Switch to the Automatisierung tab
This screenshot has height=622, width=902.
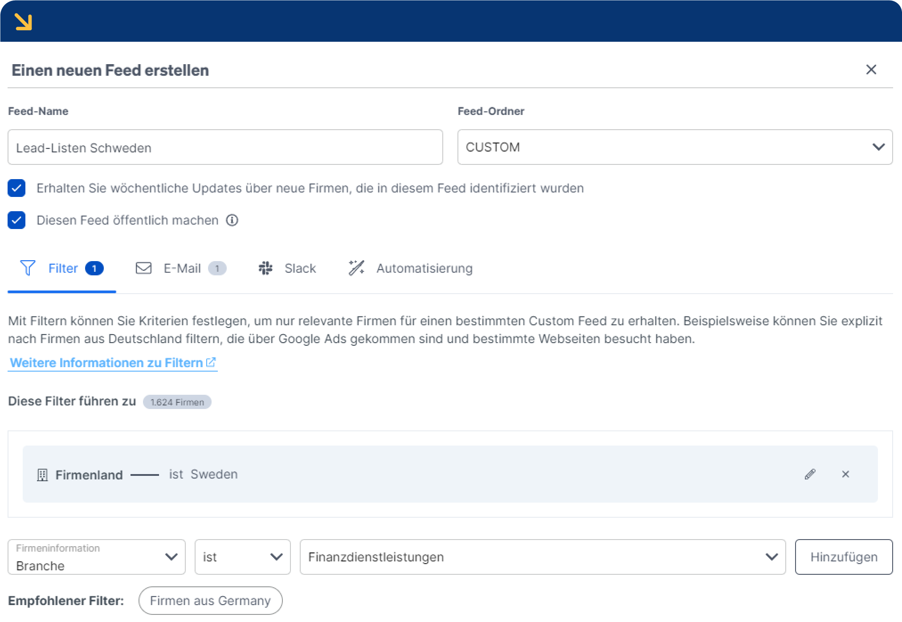424,268
